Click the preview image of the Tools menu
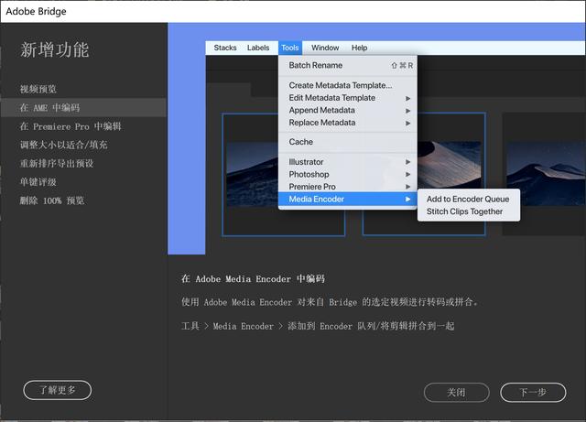586x422 pixels. pos(376,138)
